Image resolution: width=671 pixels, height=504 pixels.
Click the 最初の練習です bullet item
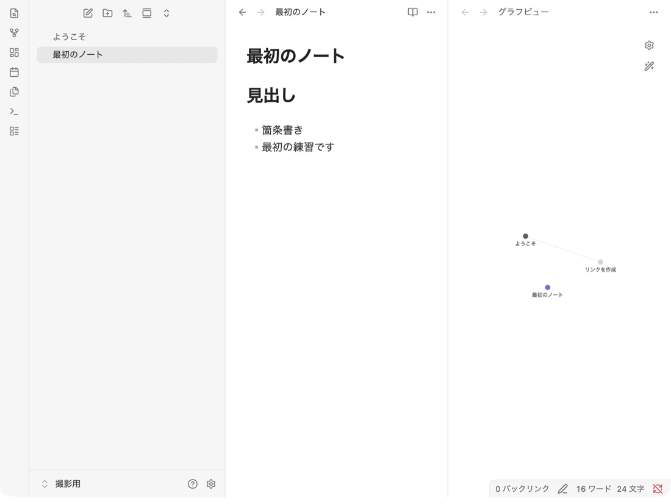pos(298,147)
